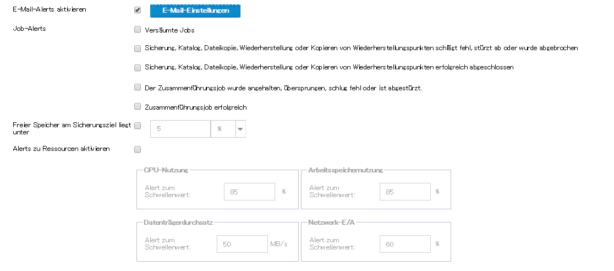Click the Zusammenführungsjob erfolgreich label text
Viewport: 614px width, 271px height.
click(195, 107)
